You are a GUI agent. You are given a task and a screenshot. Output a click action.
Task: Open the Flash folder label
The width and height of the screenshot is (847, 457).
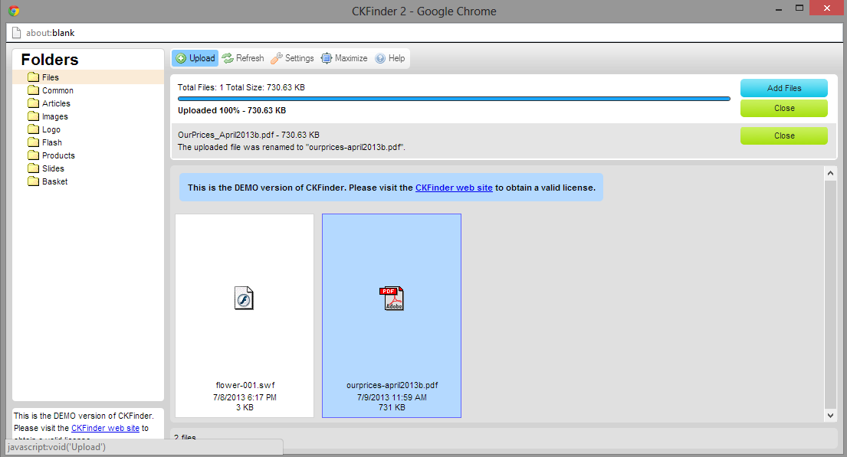[x=52, y=142]
